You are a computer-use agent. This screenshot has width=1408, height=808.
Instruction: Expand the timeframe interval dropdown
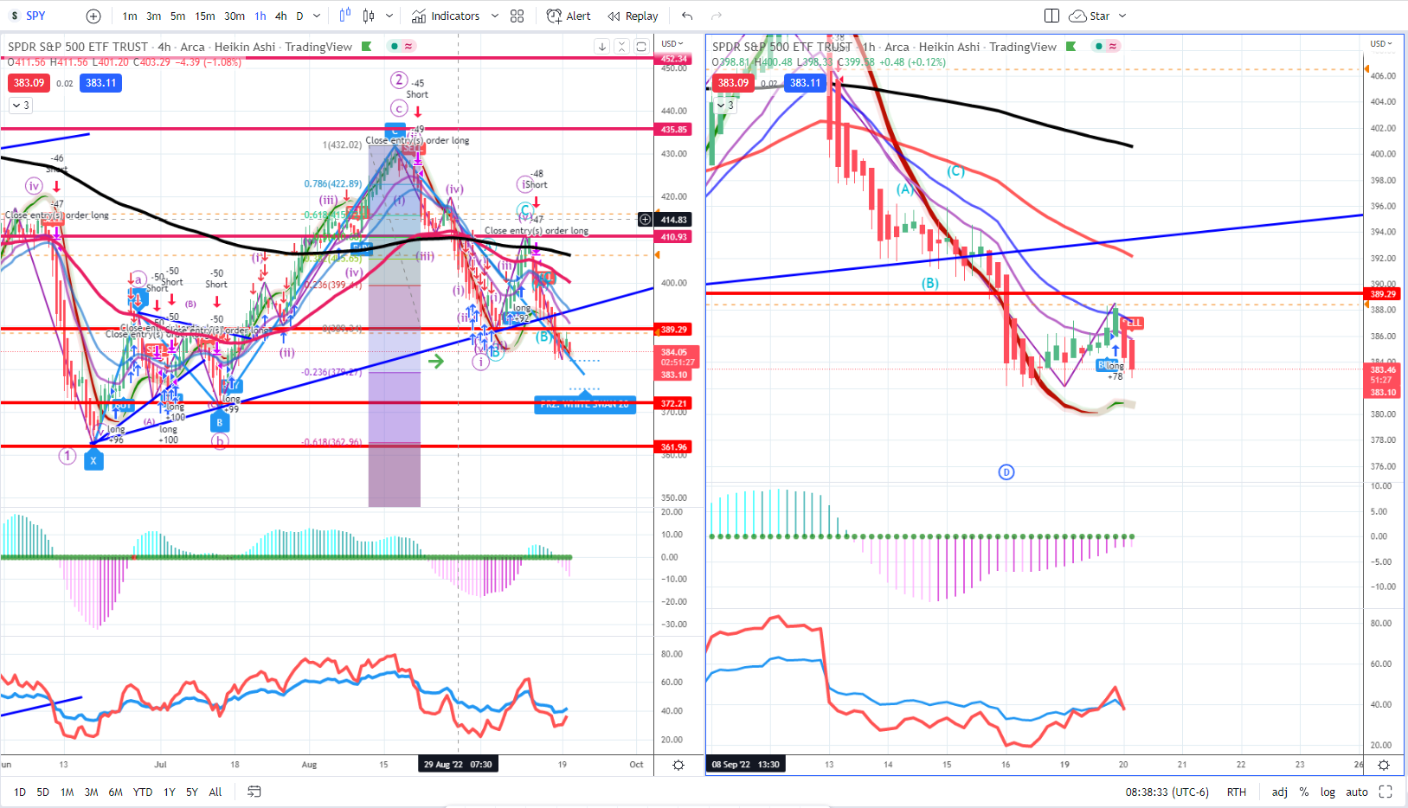[317, 16]
